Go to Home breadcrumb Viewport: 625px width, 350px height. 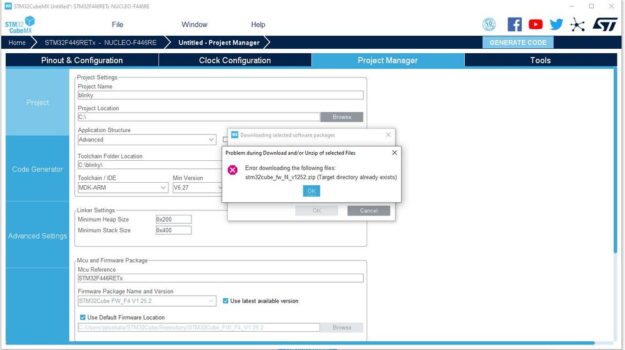(17, 43)
